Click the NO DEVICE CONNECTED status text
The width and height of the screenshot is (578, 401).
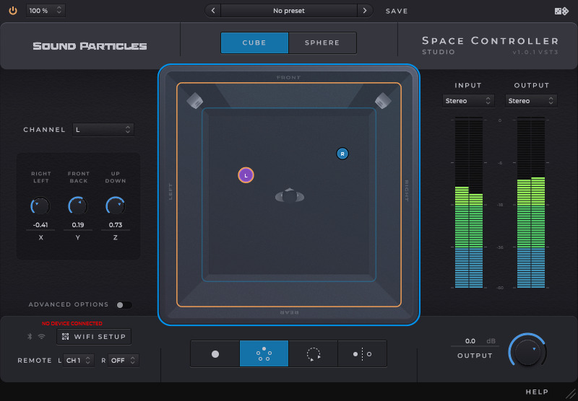(72, 323)
